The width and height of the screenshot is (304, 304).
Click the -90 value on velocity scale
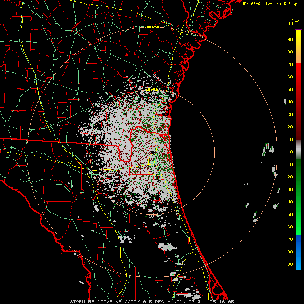[289, 264]
